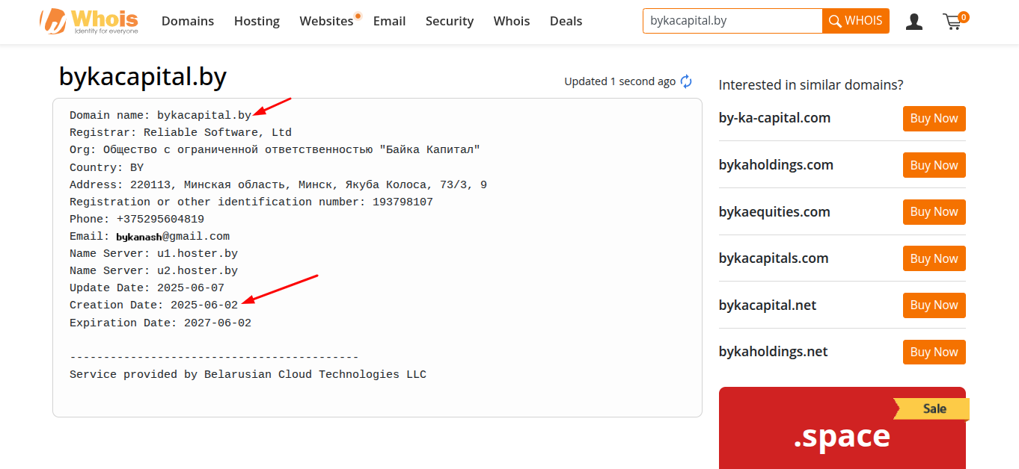Click the refresh icon beside Updated text
Viewport: 1019px width, 469px height.
(686, 81)
